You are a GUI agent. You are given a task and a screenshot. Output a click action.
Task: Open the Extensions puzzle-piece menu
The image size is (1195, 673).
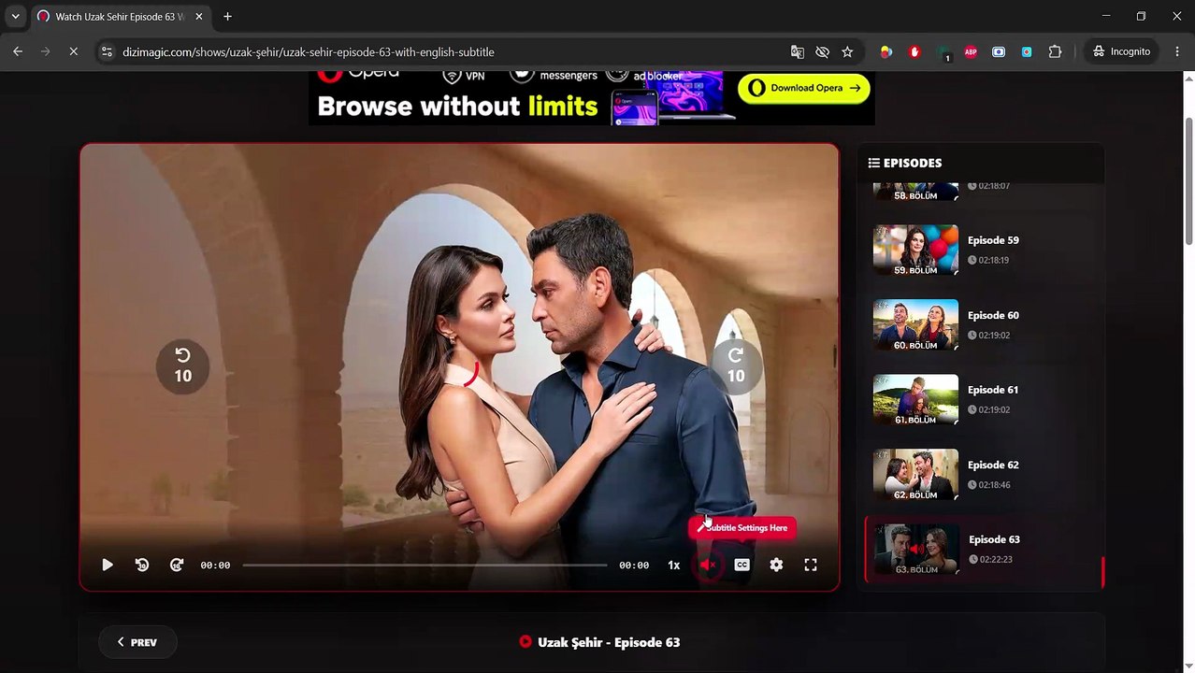1055,51
